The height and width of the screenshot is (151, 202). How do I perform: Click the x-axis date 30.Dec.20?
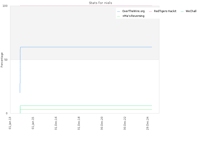[x=102, y=123]
